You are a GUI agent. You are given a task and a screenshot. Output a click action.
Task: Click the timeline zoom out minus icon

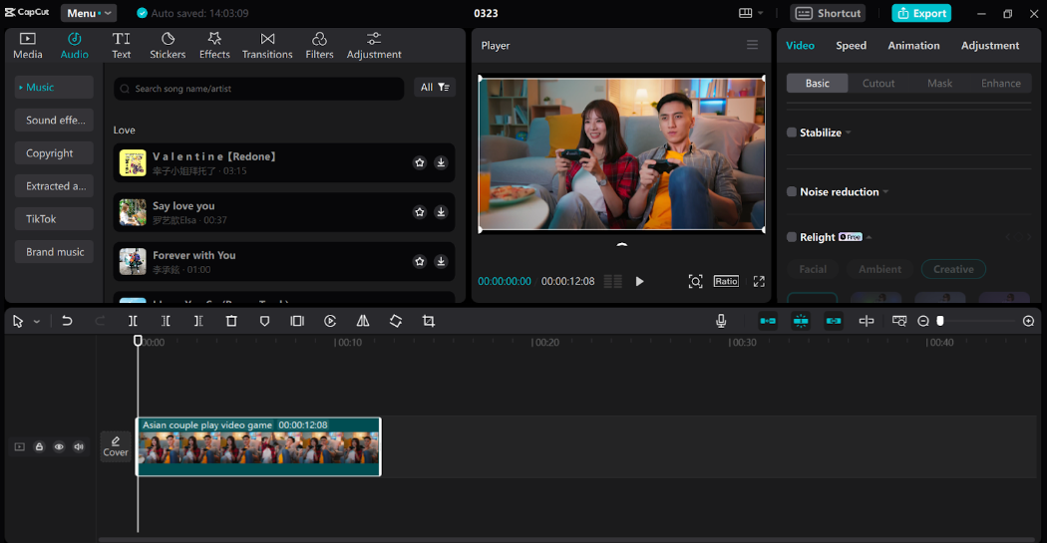click(923, 321)
